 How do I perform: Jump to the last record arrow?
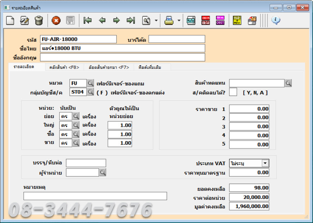pos(131,20)
